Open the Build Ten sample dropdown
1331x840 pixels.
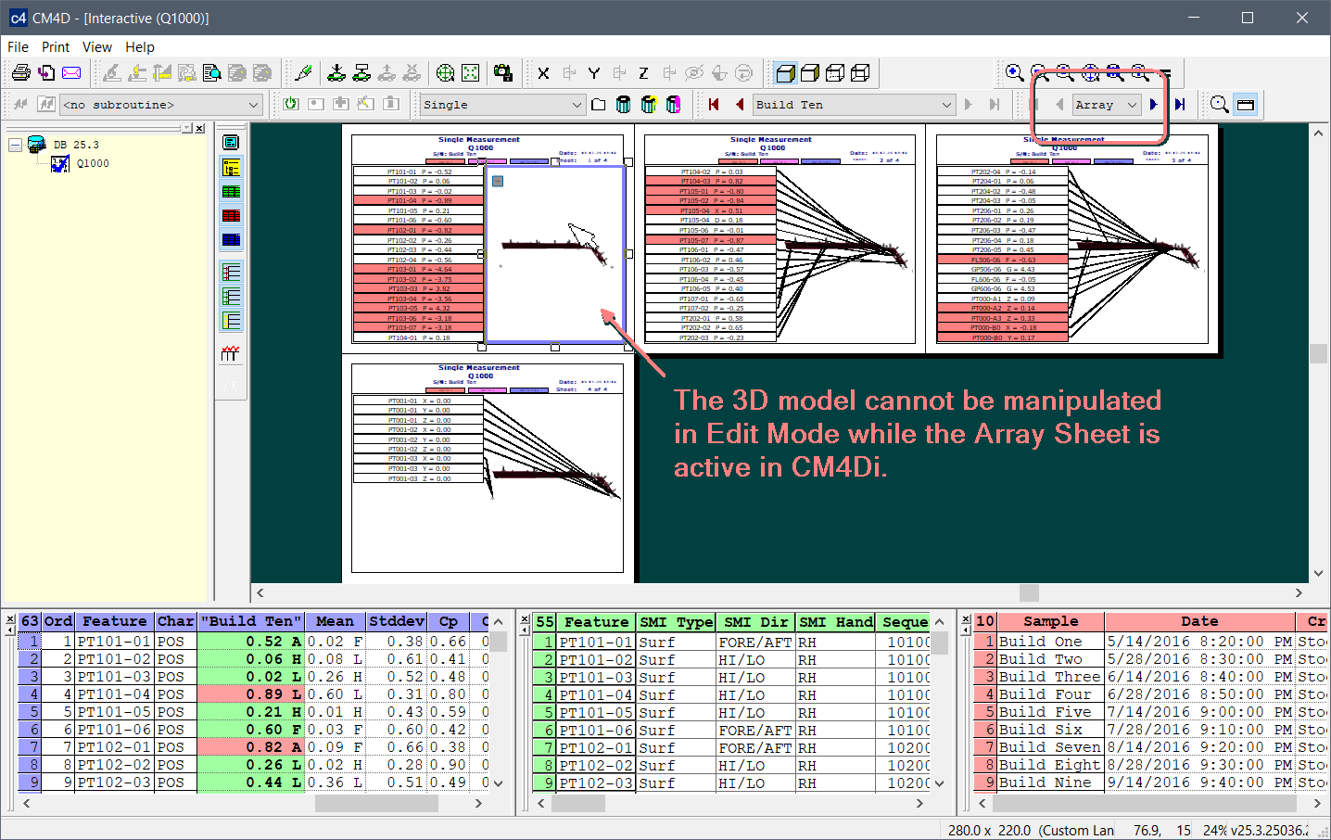946,105
